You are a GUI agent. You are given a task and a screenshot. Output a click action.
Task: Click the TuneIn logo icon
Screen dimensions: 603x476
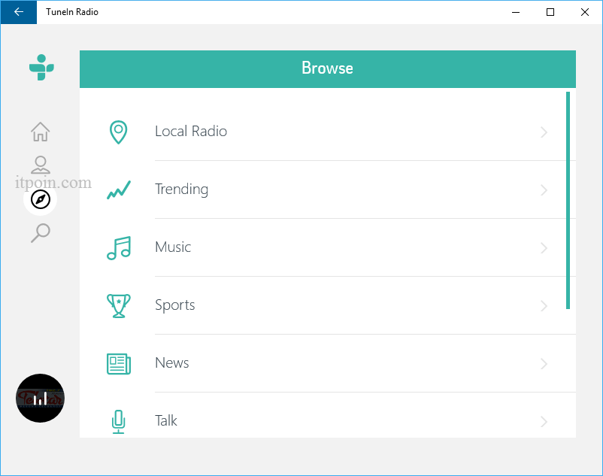(x=41, y=68)
